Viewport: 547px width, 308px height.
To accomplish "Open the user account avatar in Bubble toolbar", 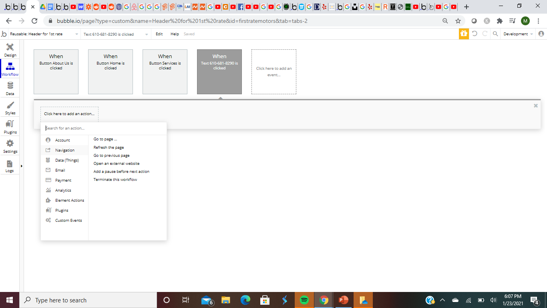I will tap(541, 34).
